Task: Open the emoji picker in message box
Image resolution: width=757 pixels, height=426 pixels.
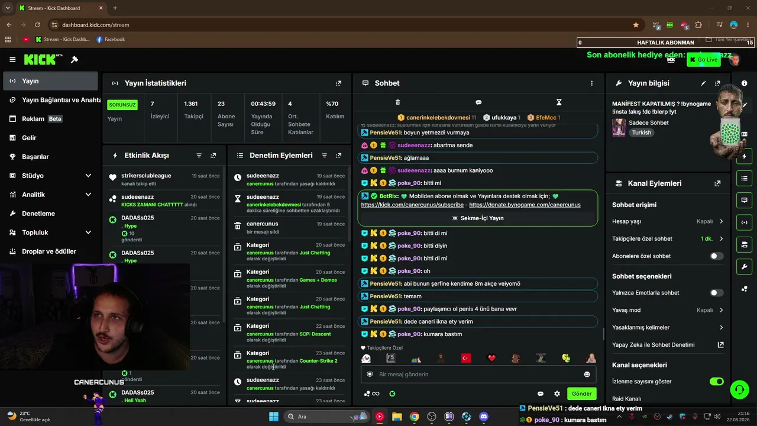Action: tap(587, 374)
